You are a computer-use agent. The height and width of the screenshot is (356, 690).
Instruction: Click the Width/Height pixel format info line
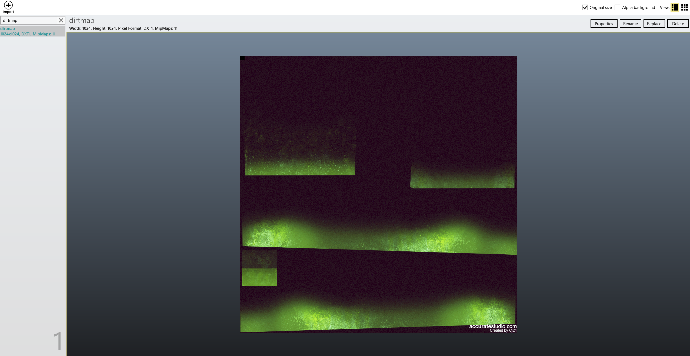coord(123,28)
